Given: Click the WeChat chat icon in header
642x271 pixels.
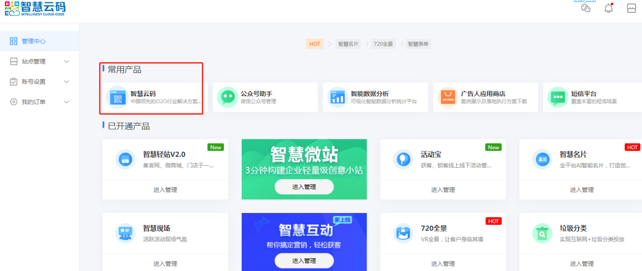Looking at the screenshot, I should tap(586, 8).
